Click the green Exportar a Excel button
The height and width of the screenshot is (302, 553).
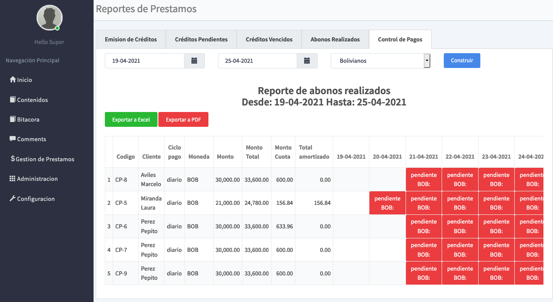click(x=131, y=120)
